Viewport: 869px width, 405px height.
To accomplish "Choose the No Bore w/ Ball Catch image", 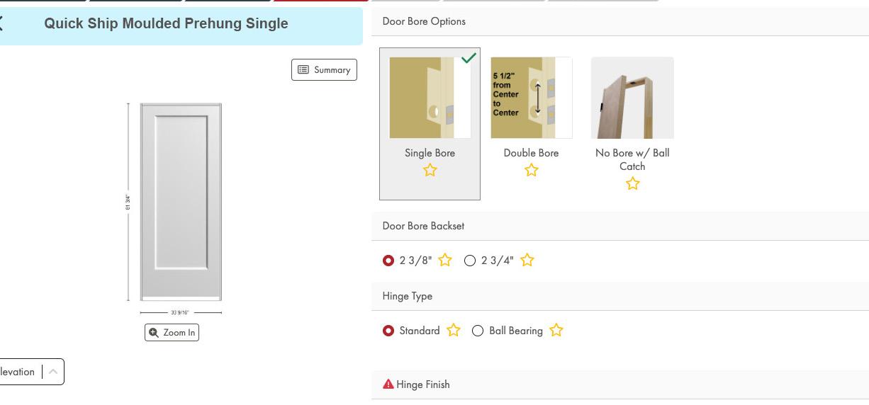I will (632, 98).
